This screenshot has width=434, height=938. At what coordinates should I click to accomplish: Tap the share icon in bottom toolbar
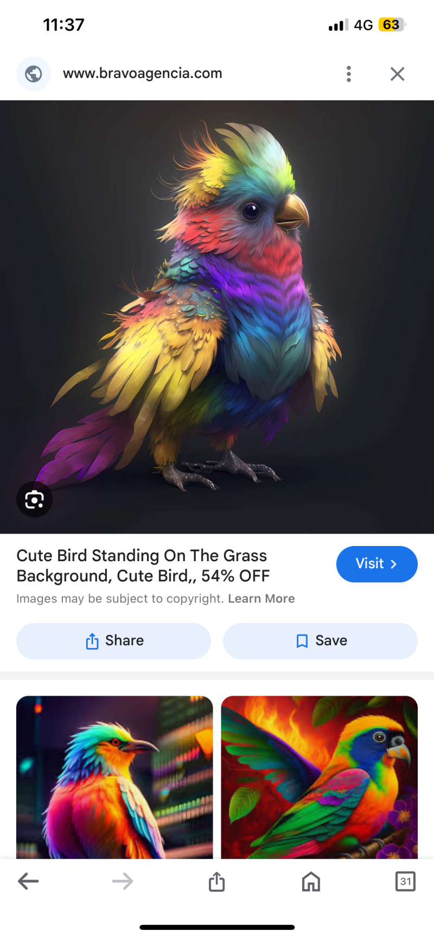pyautogui.click(x=216, y=881)
